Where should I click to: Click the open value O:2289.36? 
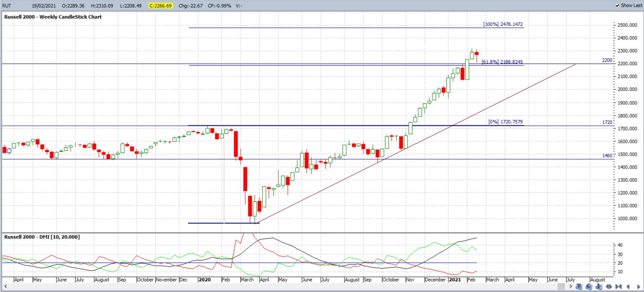pos(73,6)
